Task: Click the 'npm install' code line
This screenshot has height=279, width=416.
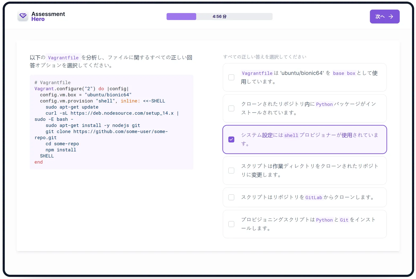Action: pos(61,150)
